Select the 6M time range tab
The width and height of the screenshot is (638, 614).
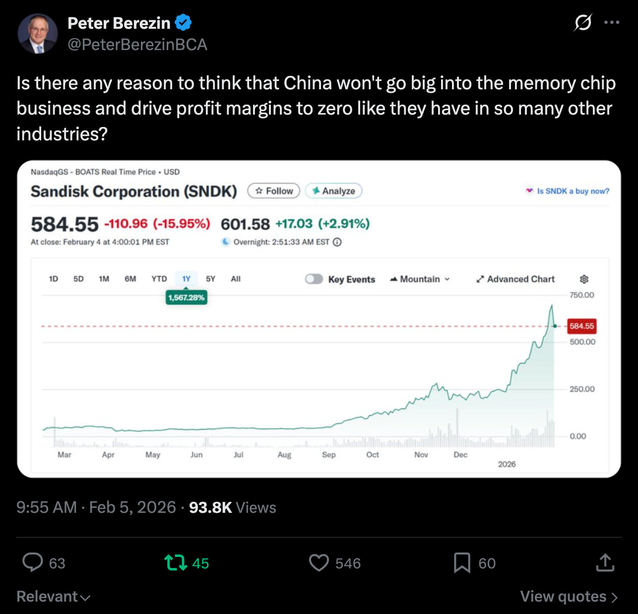[130, 279]
